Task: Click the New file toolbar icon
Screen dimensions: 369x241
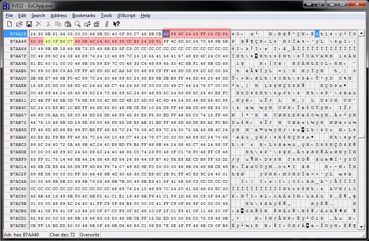Action: coord(9,24)
